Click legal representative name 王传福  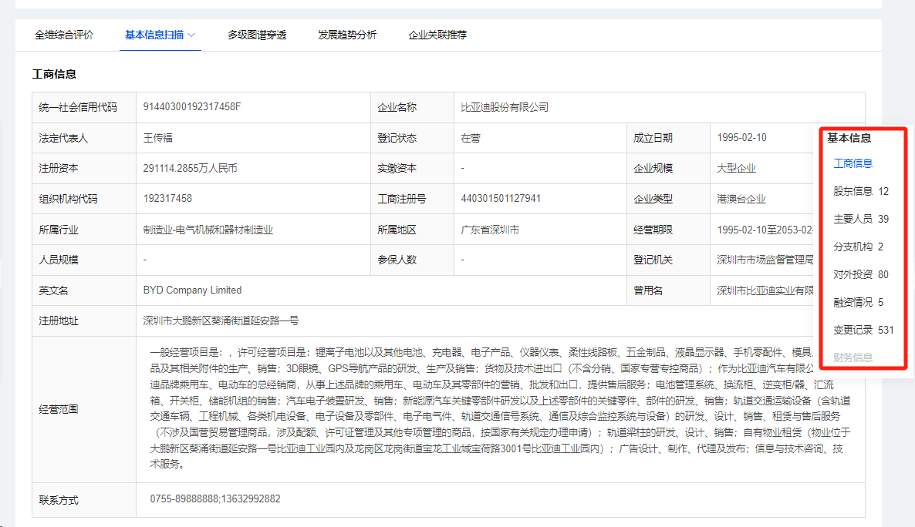coord(157,138)
